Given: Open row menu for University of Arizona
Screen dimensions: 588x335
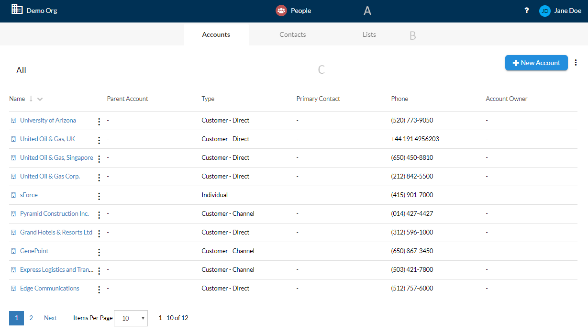Looking at the screenshot, I should 99,122.
